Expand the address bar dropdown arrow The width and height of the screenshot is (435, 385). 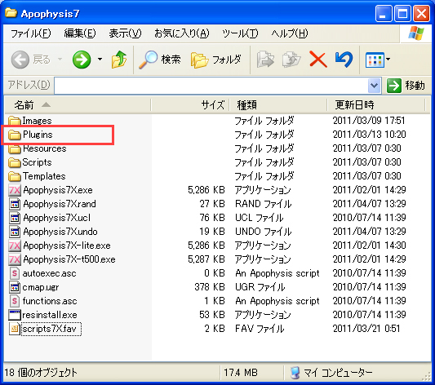(x=374, y=86)
